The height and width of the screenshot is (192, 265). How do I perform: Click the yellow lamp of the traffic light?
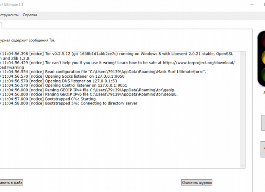coord(263,58)
